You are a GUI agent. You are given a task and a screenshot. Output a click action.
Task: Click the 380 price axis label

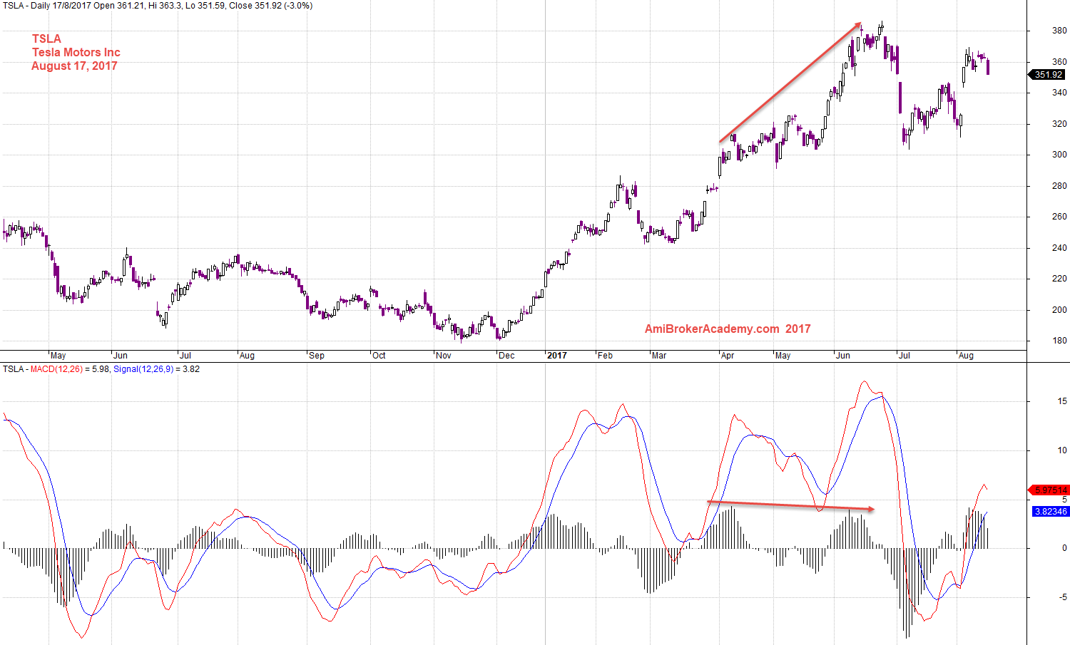1059,31
